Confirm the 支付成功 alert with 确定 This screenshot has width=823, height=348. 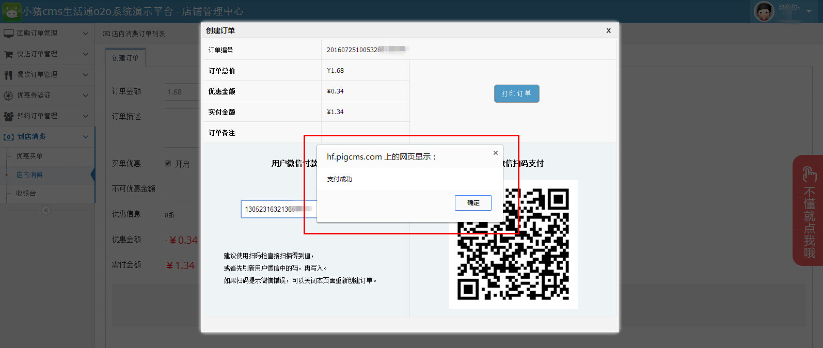[473, 203]
